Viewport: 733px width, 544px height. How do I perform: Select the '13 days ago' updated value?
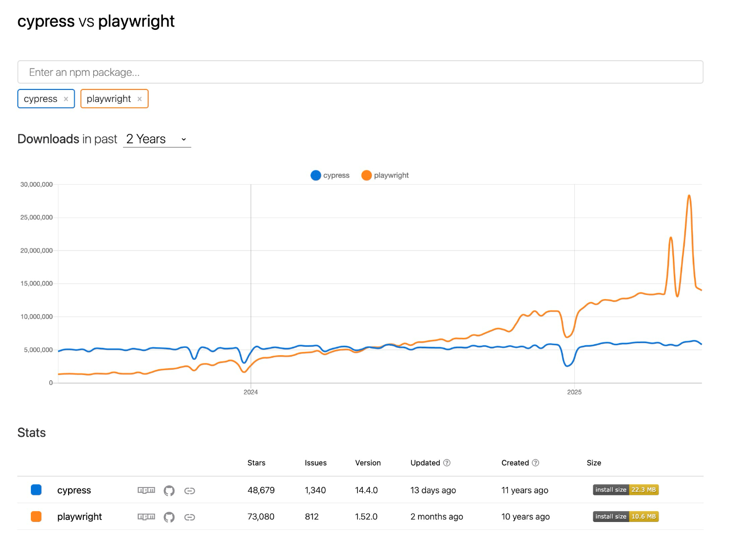point(433,491)
